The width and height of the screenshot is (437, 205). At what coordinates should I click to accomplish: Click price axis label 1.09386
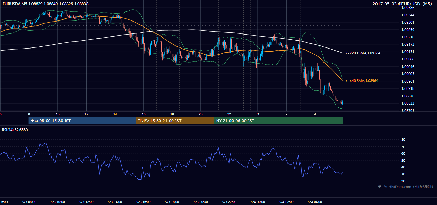click(408, 8)
